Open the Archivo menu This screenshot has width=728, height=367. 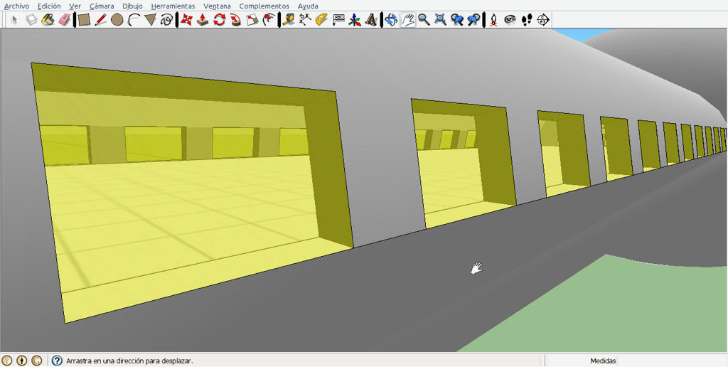[x=16, y=6]
